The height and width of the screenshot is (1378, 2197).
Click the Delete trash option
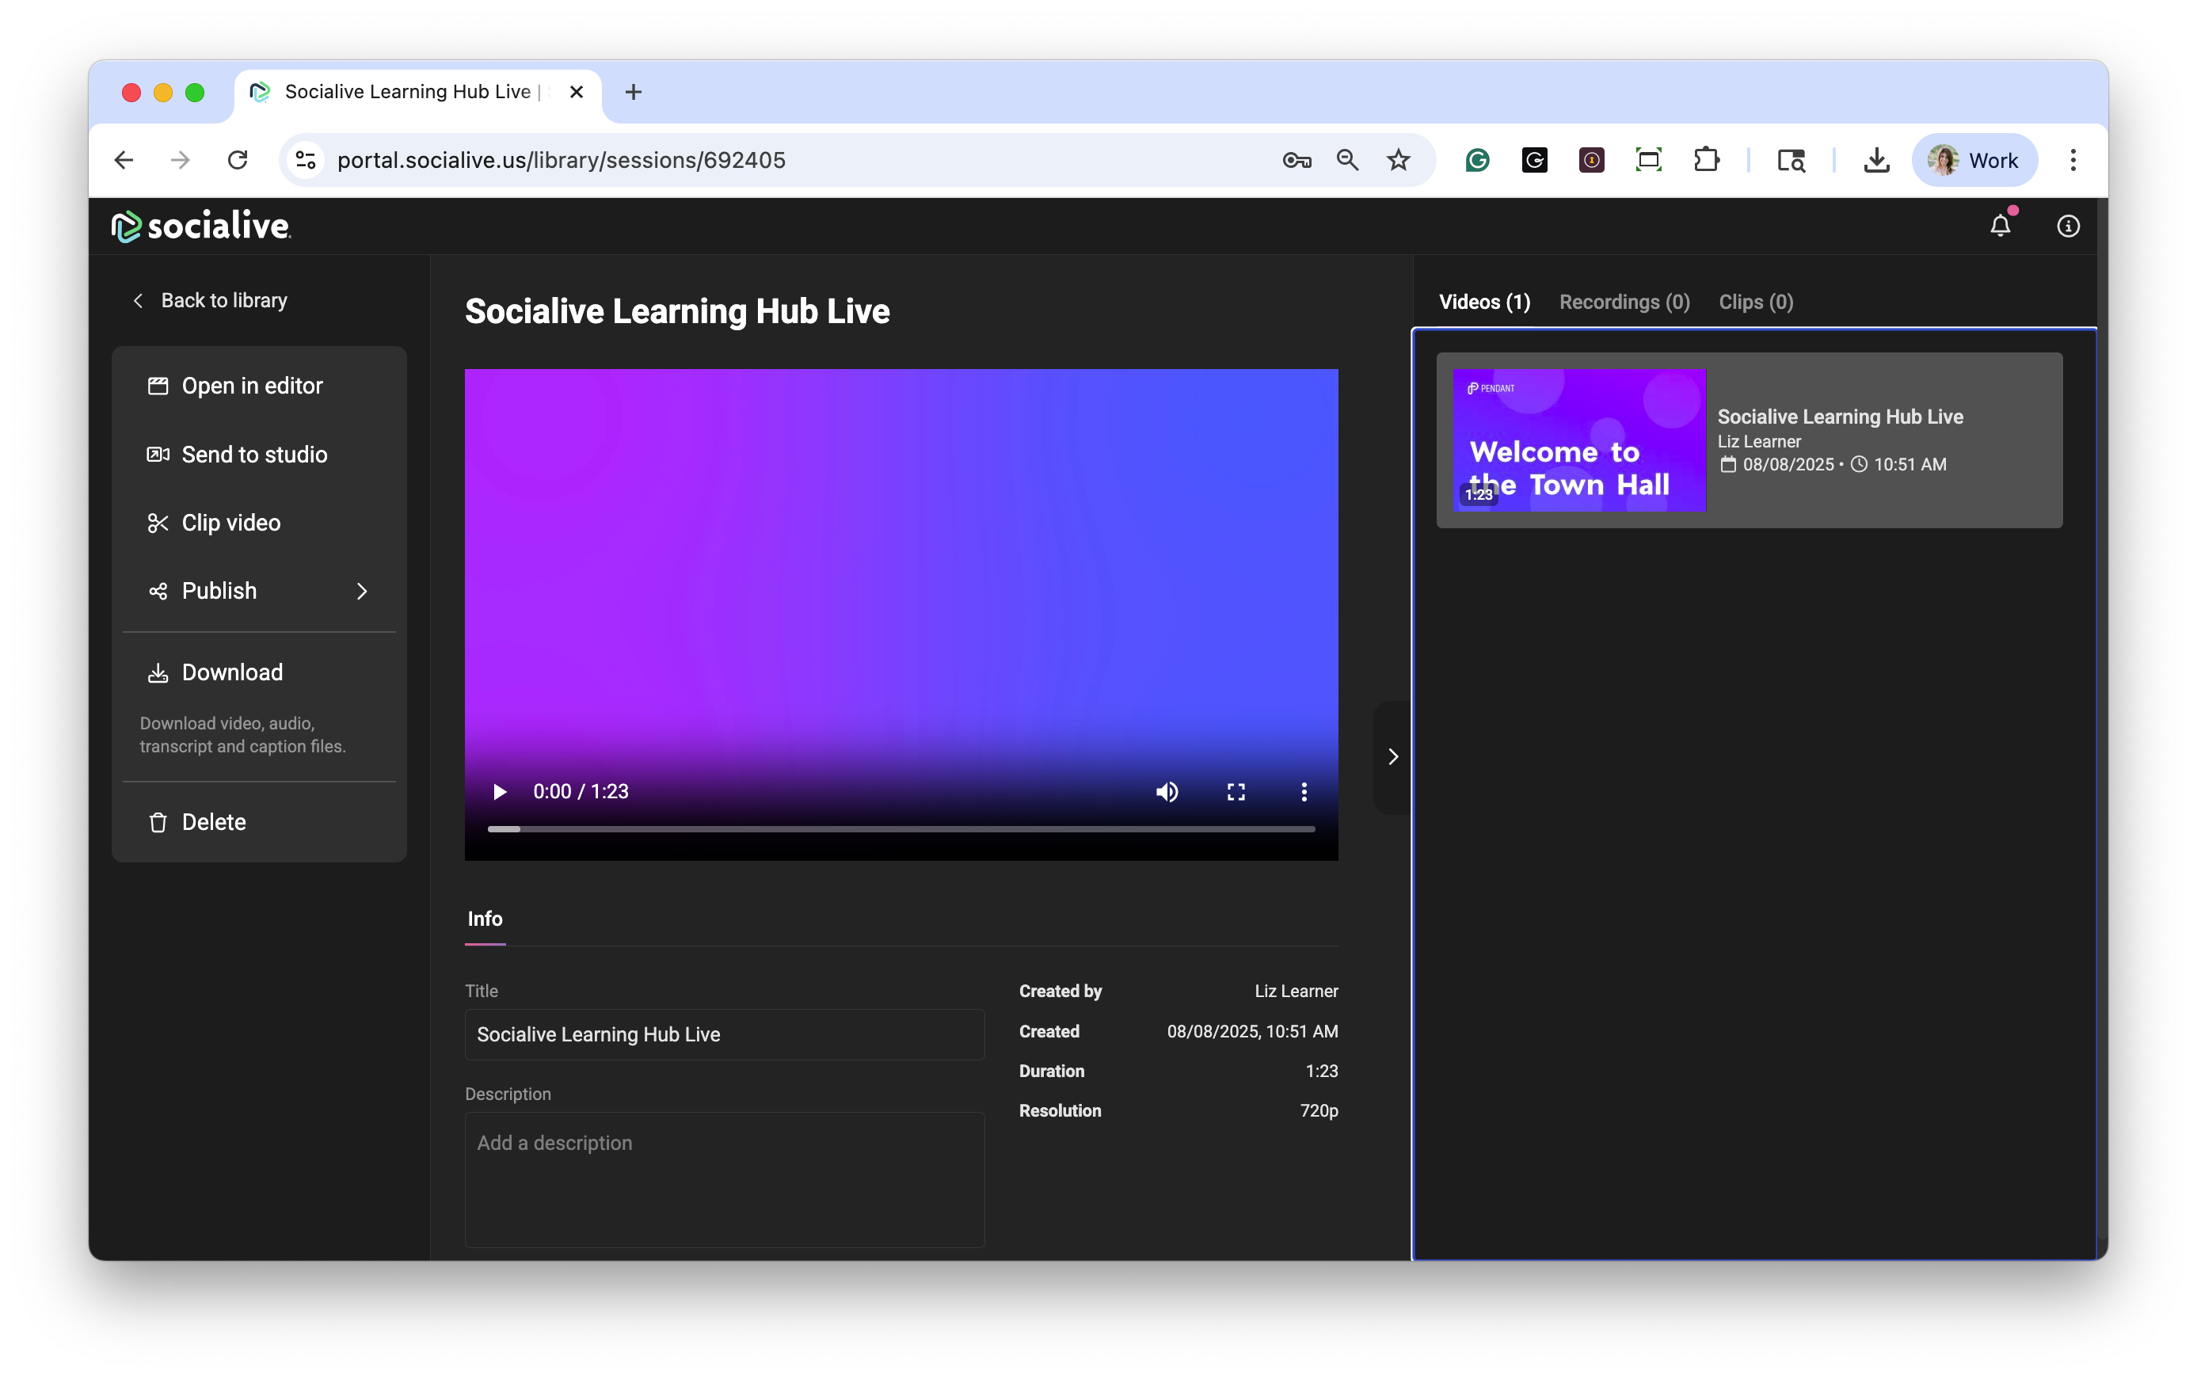click(213, 822)
